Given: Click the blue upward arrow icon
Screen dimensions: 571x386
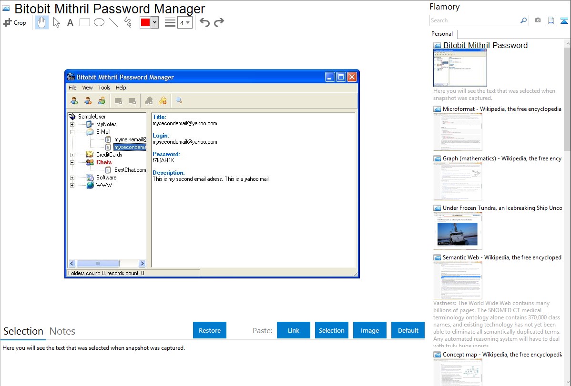Looking at the screenshot, I should point(564,20).
